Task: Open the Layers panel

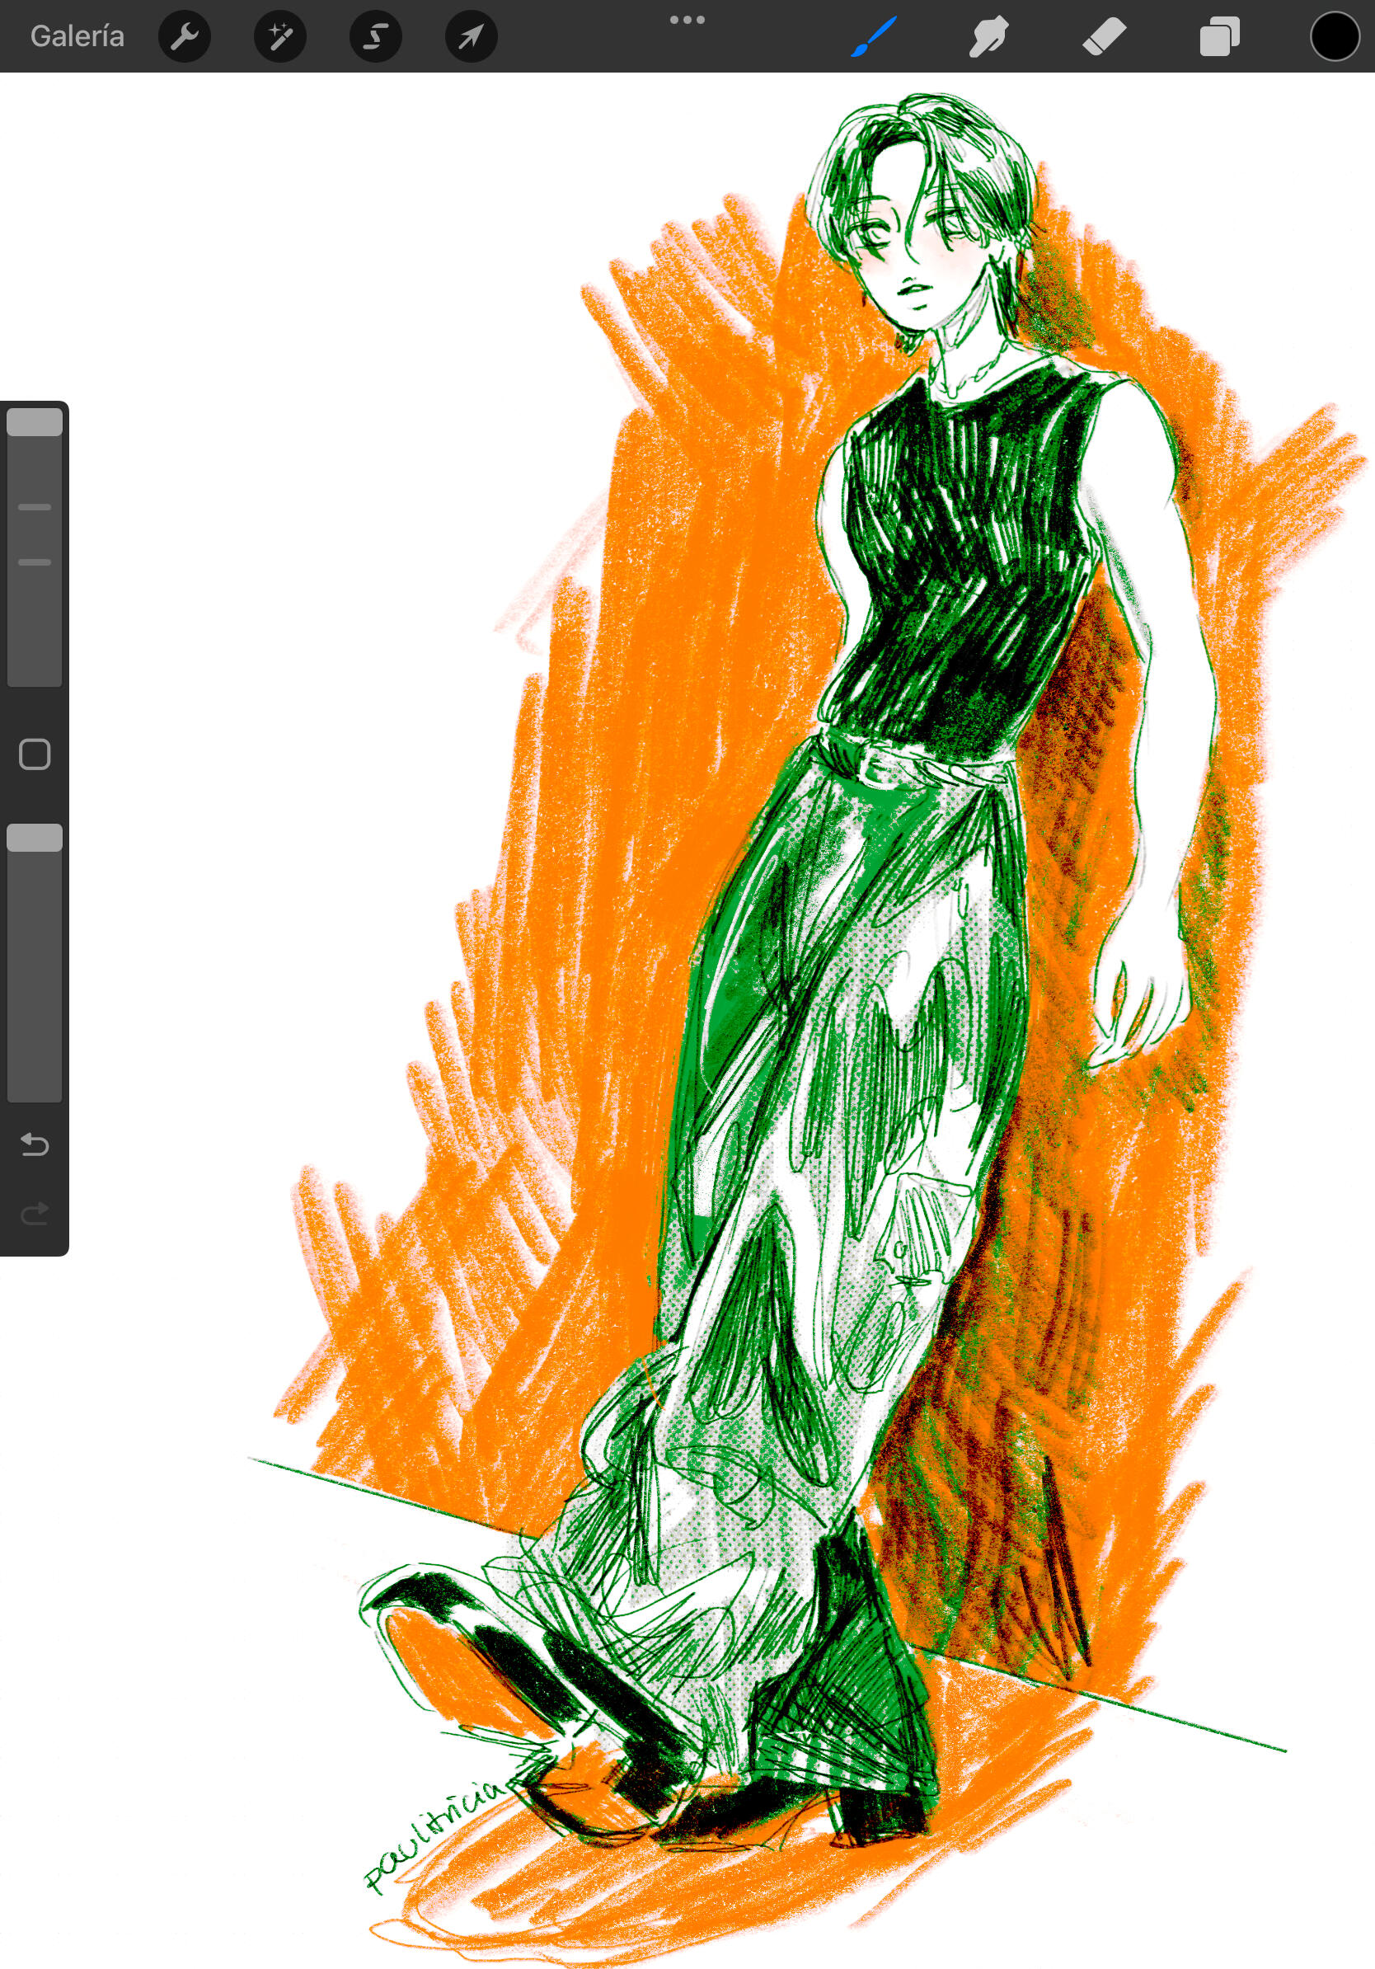Action: click(x=1219, y=37)
